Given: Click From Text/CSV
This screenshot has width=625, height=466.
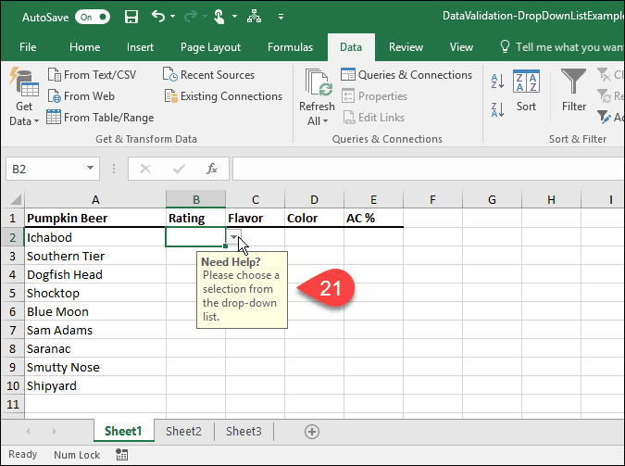Looking at the screenshot, I should click(92, 75).
